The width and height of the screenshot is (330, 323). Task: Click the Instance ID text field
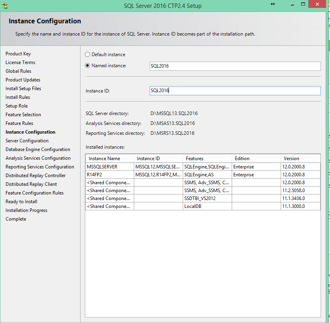[235, 91]
